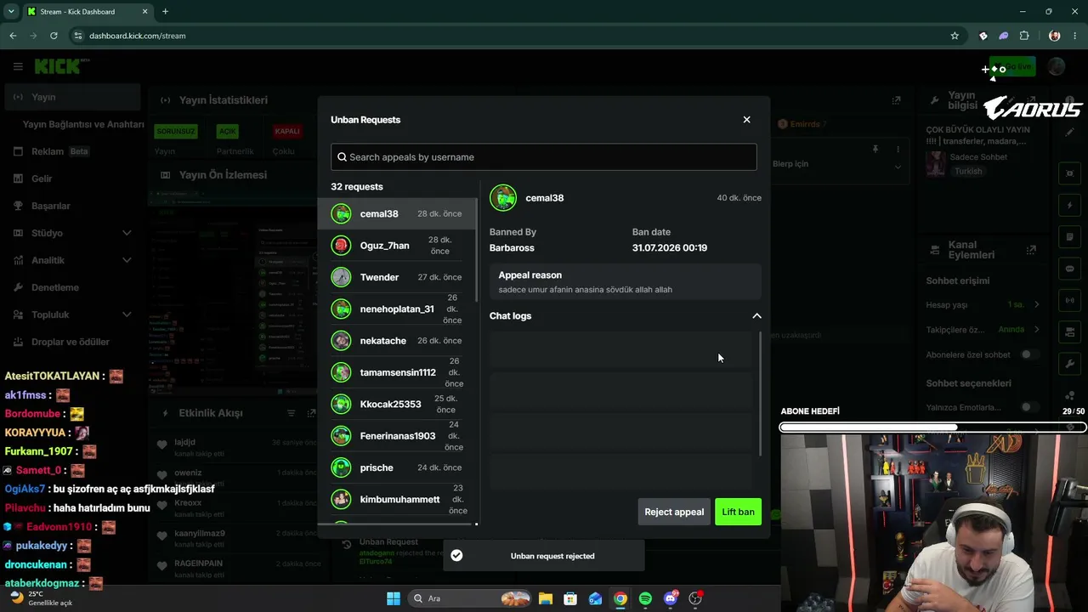Pop out the Kanal Eylemleri panel
Image resolution: width=1088 pixels, height=612 pixels.
[1031, 250]
